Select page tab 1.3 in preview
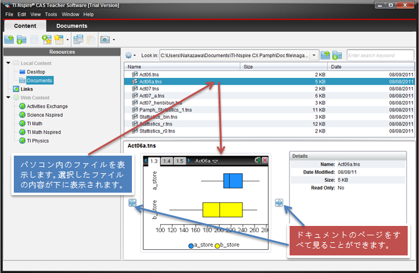Image resolution: width=419 pixels, height=273 pixels. click(154, 161)
